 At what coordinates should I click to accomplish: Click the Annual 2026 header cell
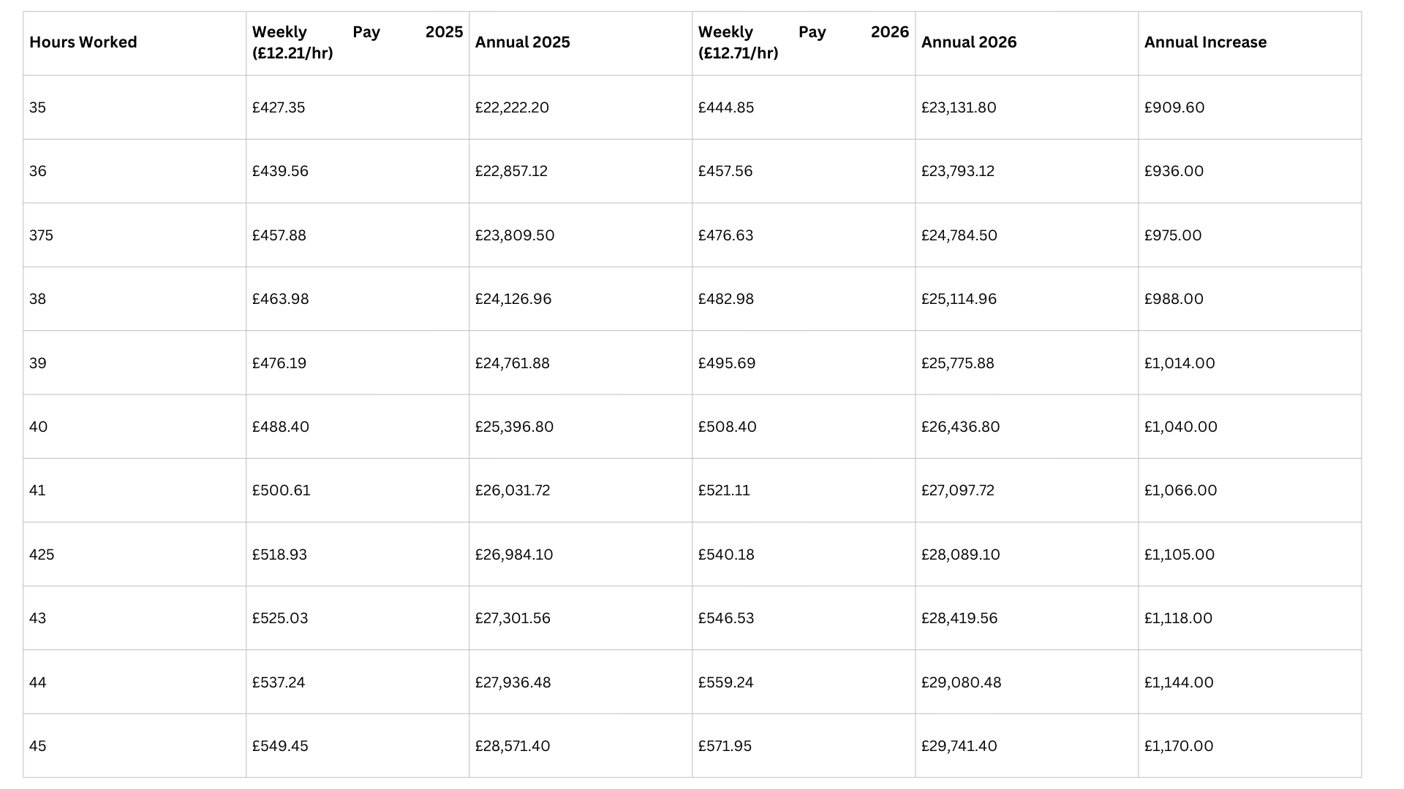968,42
